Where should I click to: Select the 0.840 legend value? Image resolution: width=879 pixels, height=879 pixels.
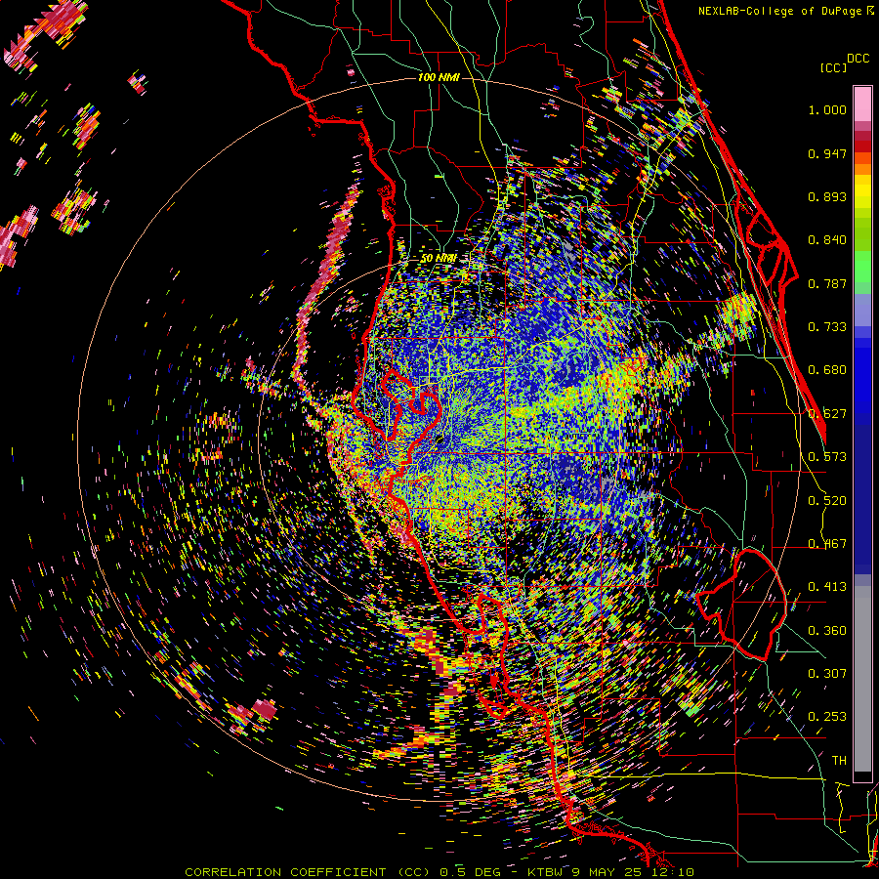click(x=827, y=240)
